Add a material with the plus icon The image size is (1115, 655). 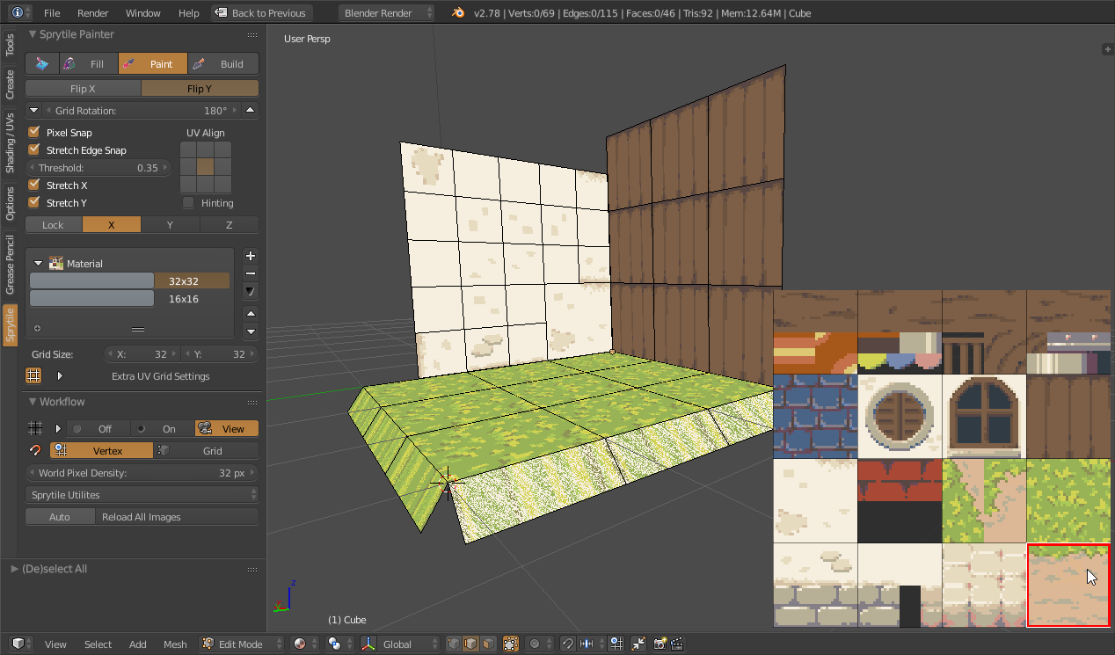[251, 256]
